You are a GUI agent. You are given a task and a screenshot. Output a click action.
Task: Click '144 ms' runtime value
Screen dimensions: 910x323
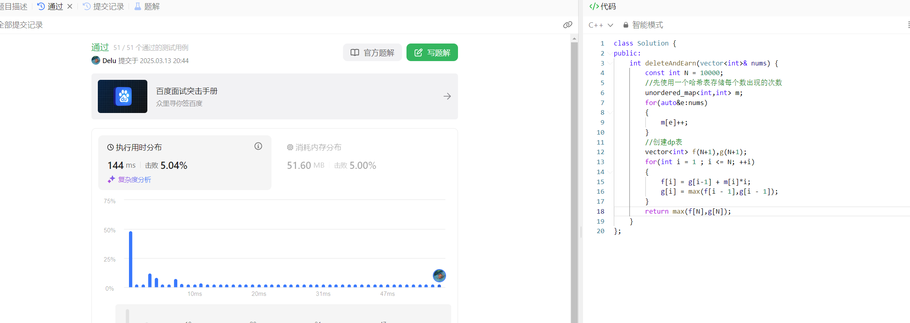[121, 165]
